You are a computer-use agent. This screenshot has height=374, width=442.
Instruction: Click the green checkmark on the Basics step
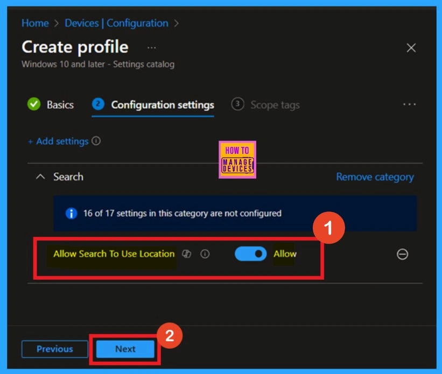(x=34, y=104)
